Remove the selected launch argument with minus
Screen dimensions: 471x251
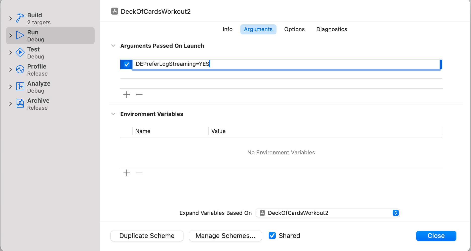139,95
